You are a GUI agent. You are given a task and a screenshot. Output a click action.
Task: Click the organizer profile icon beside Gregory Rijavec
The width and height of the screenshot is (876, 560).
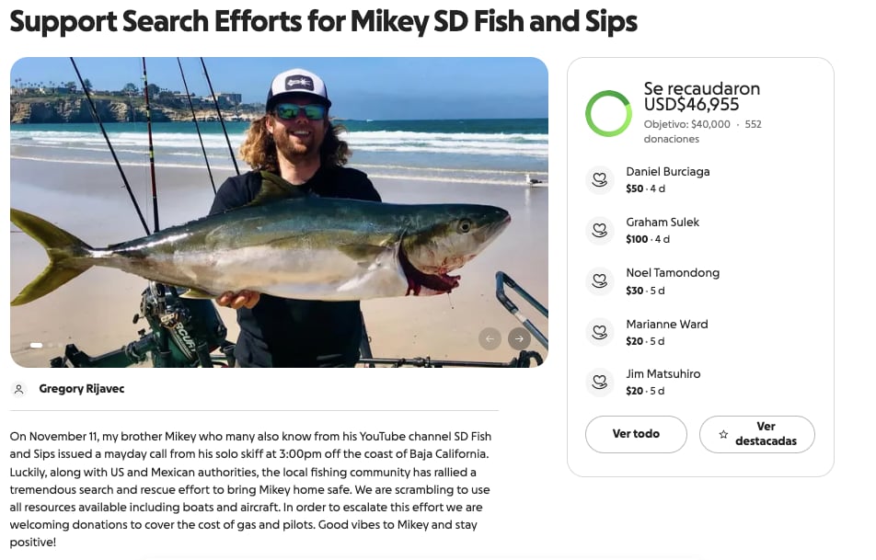click(19, 389)
